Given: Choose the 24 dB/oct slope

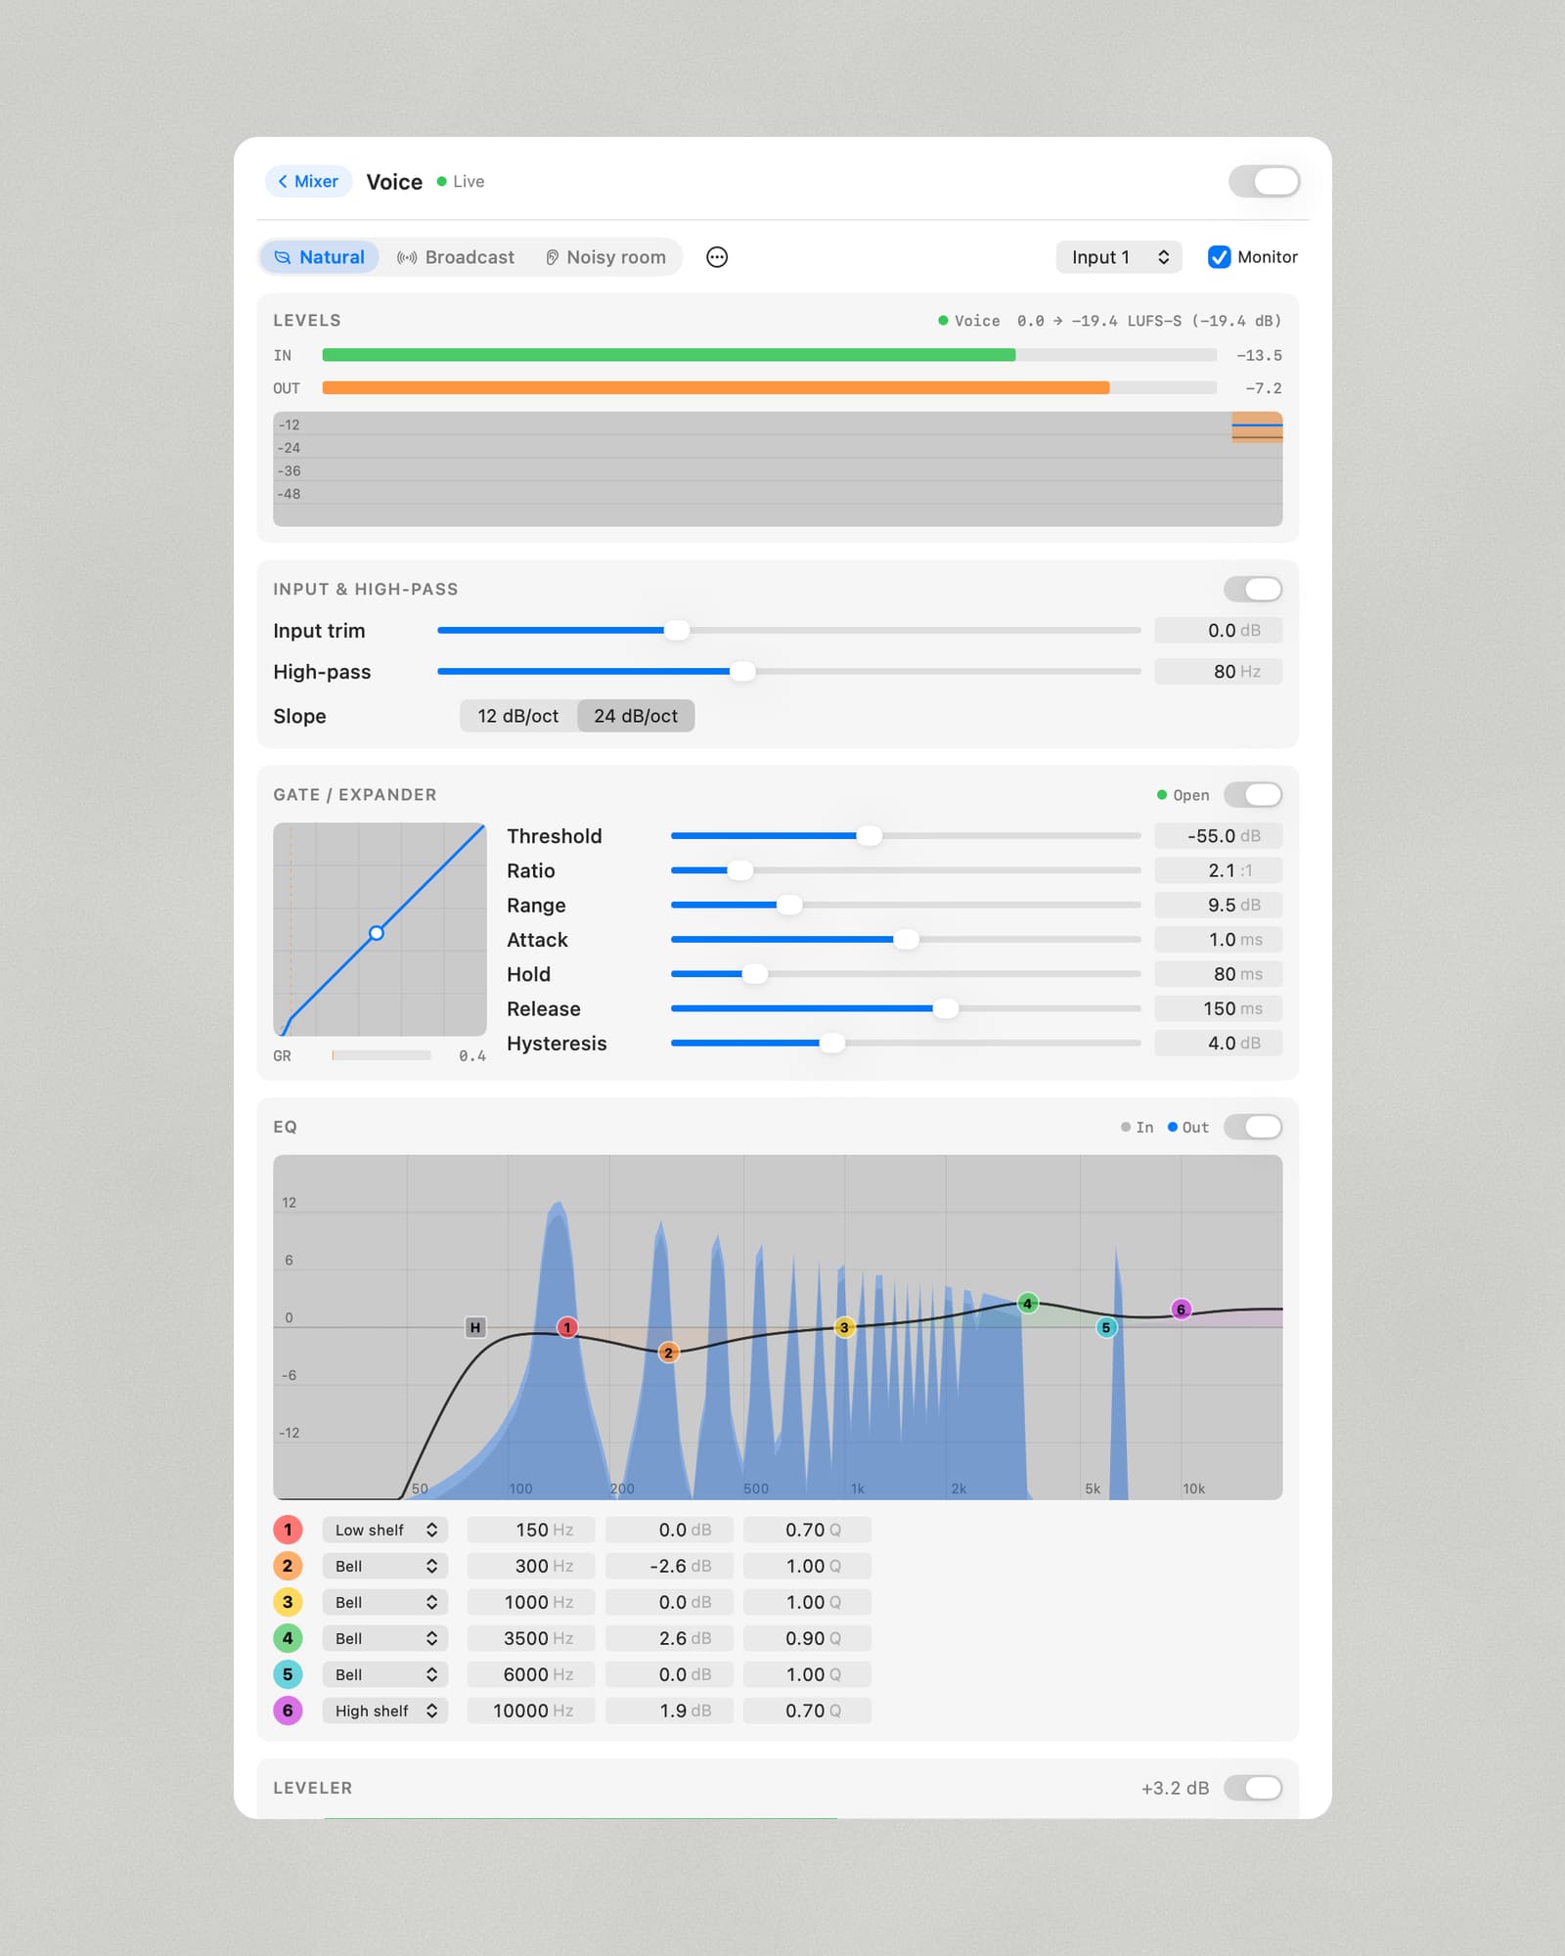Looking at the screenshot, I should pos(636,716).
